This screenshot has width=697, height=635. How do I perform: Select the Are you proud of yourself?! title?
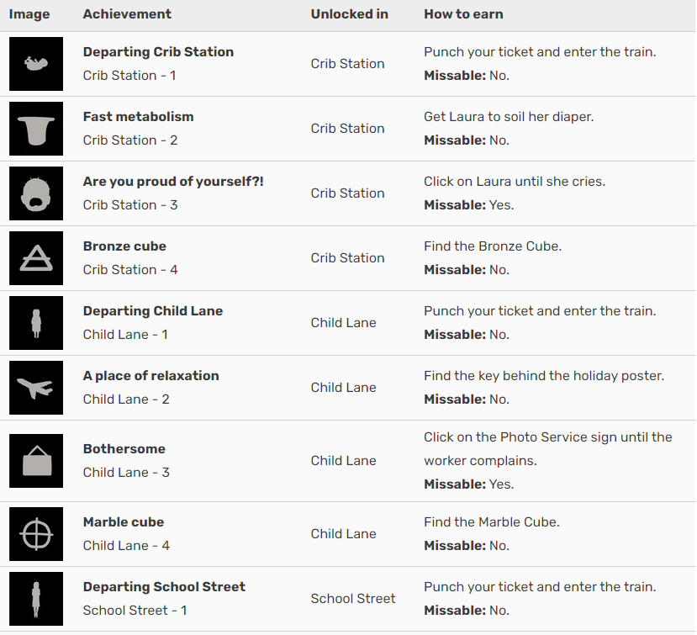[173, 182]
